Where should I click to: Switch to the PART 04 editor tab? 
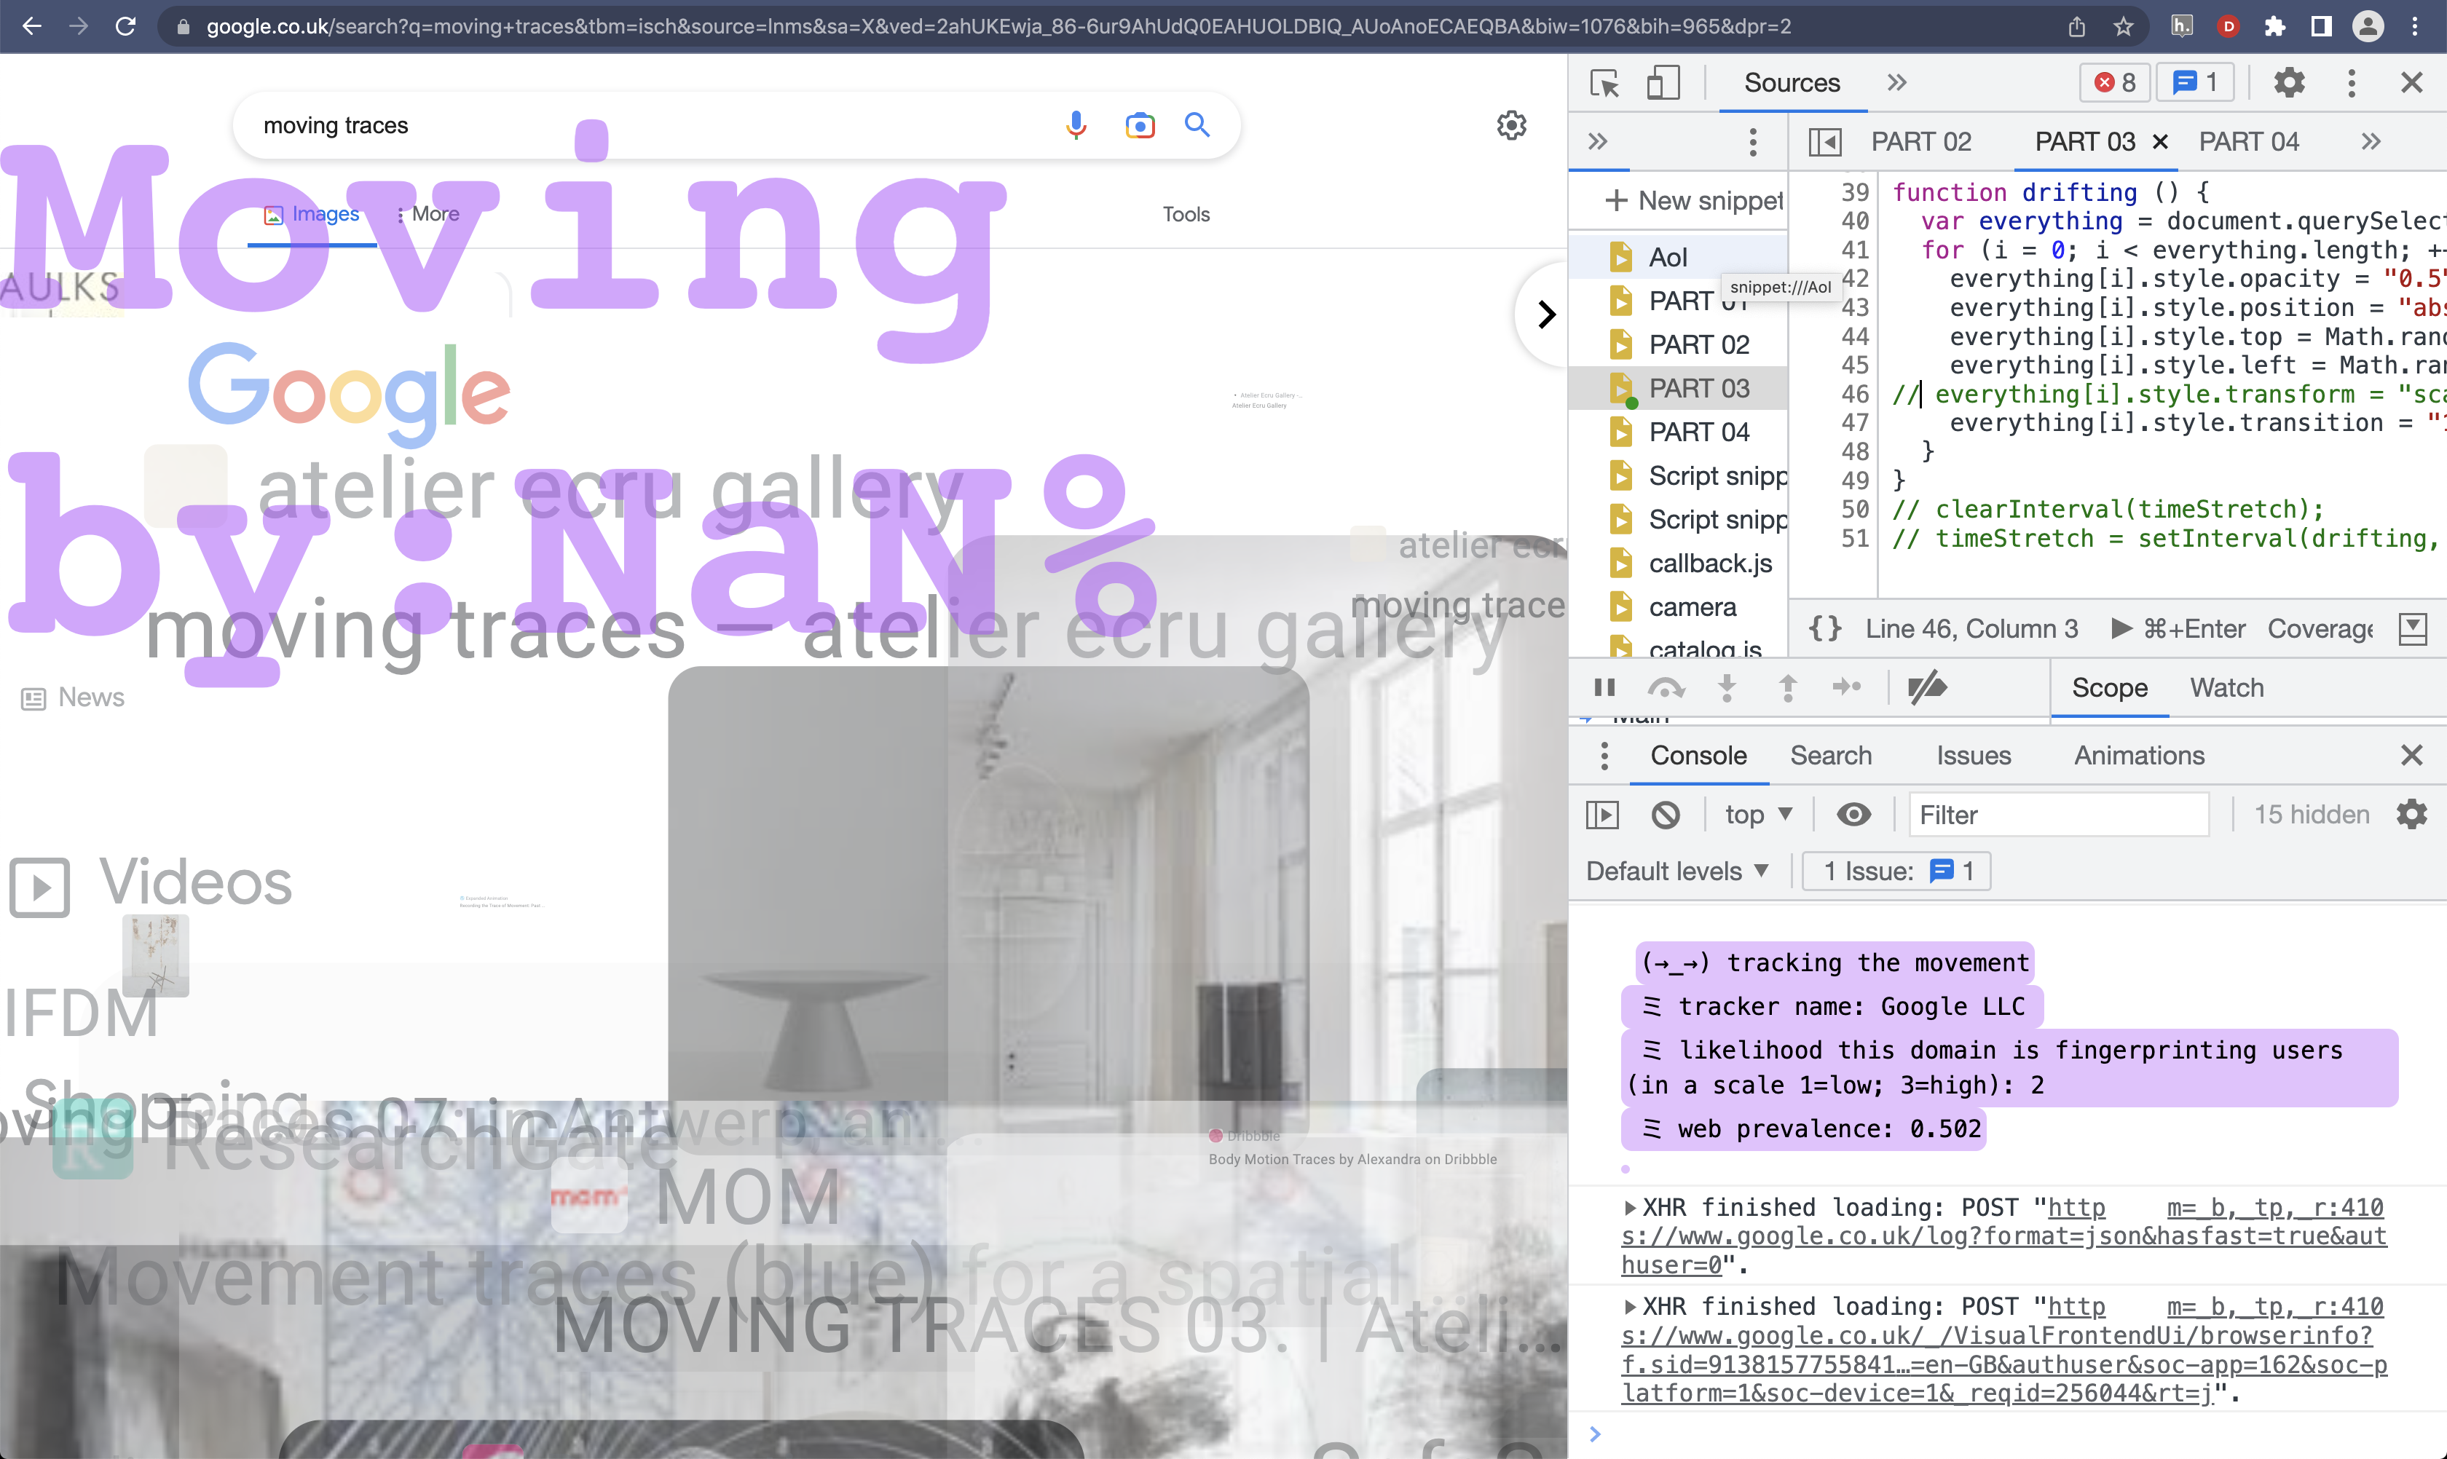click(x=2248, y=141)
